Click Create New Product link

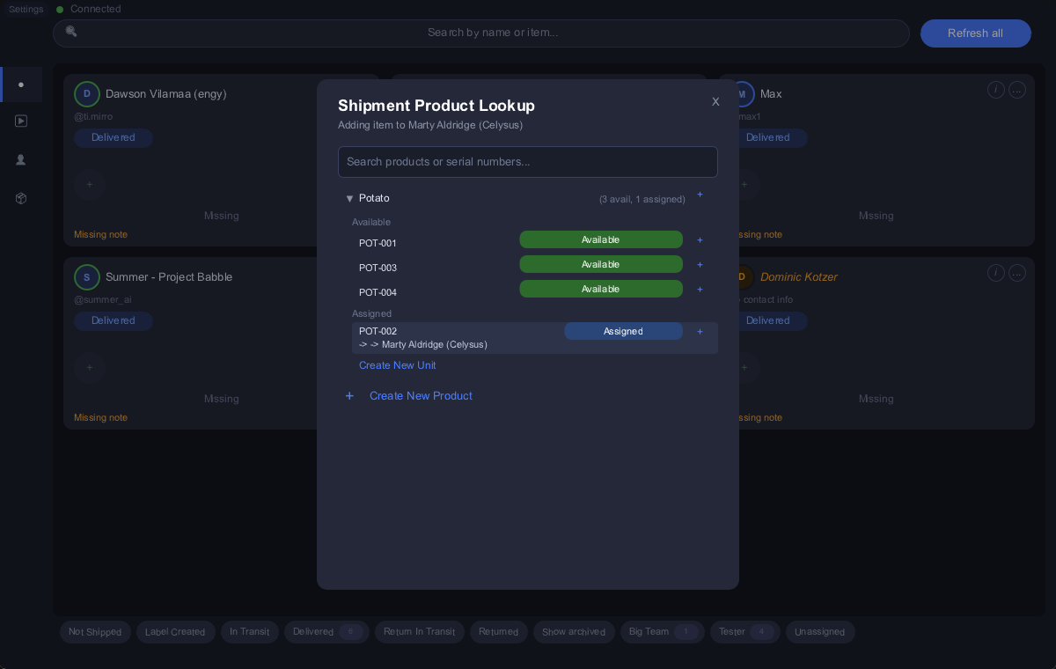421,396
